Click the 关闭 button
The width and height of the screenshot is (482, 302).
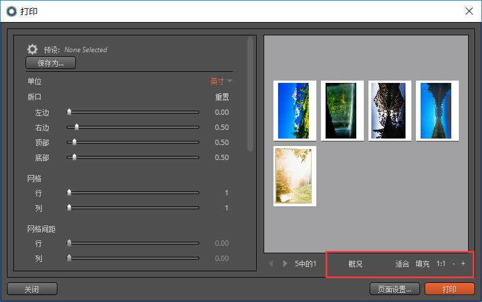32,289
